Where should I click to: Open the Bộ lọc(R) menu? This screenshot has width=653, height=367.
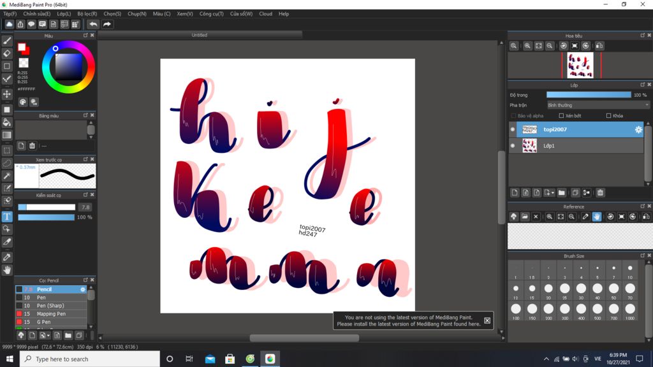pos(87,14)
